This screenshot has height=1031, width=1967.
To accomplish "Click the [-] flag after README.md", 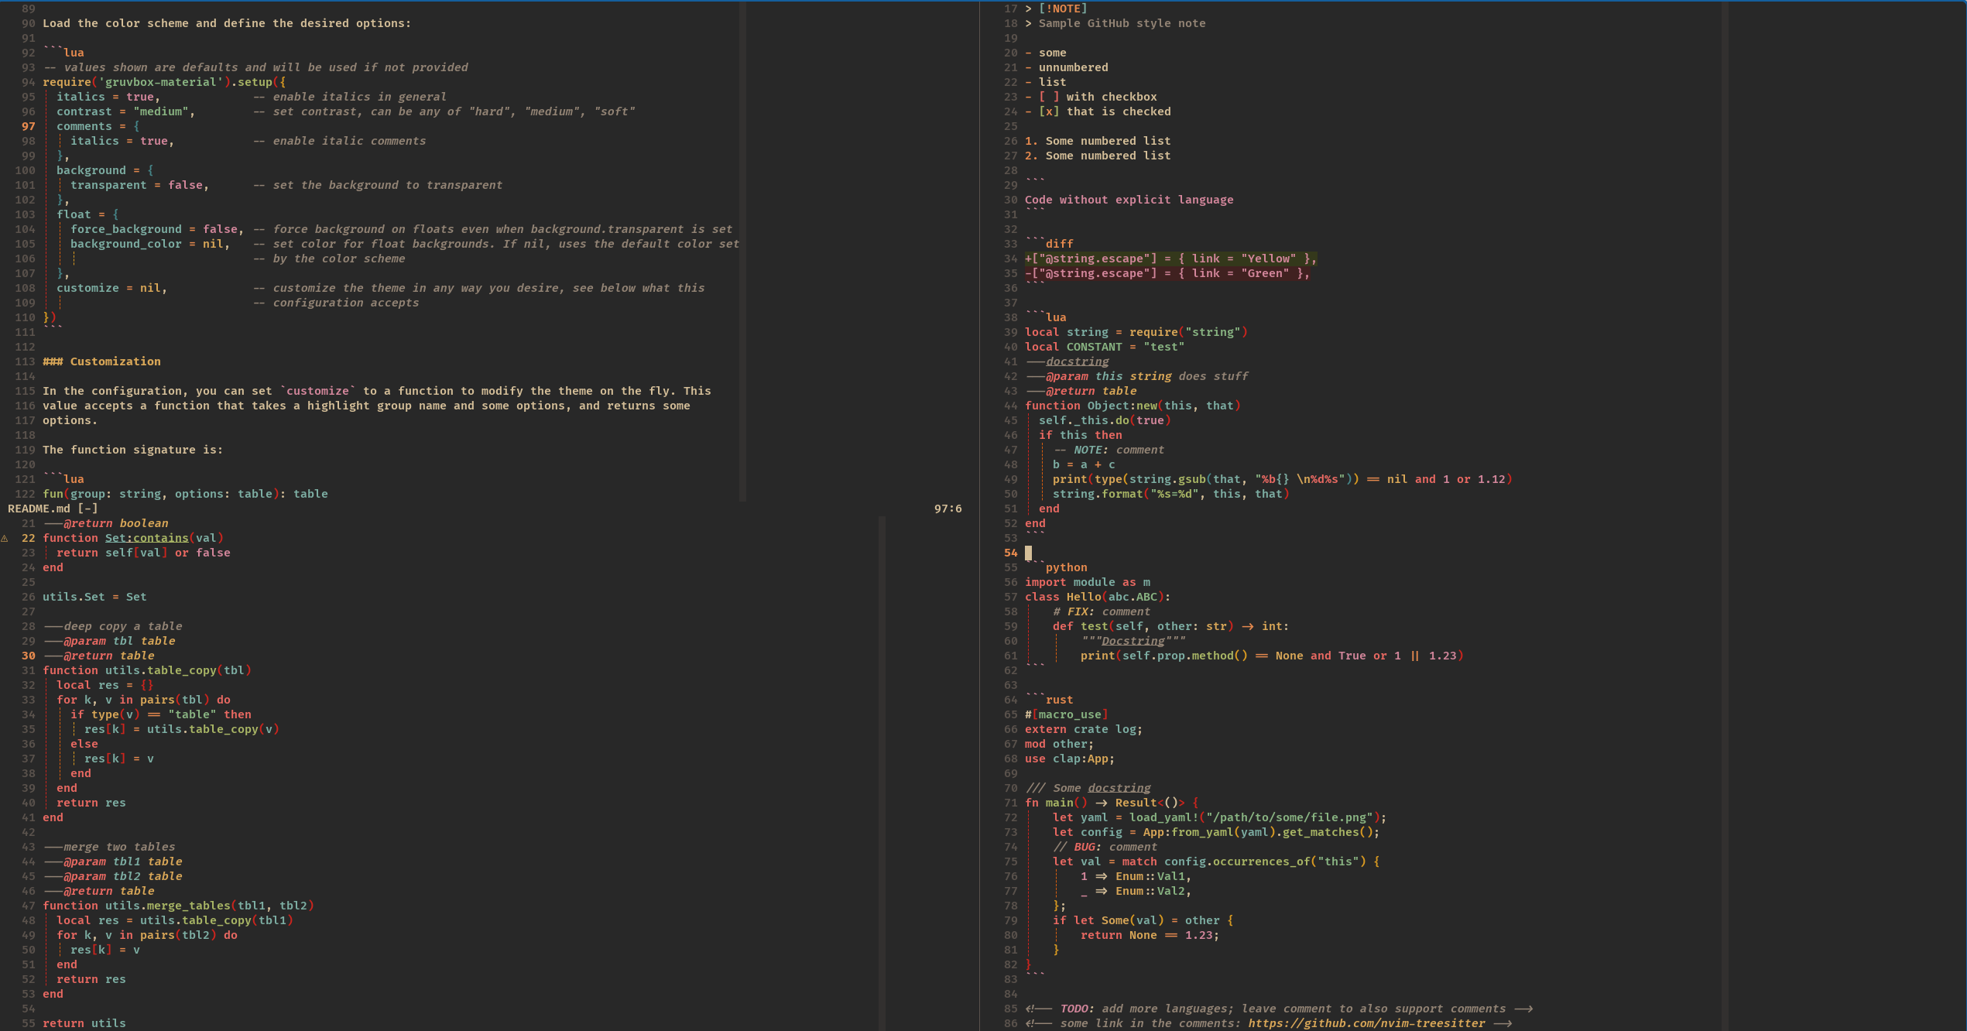I will click(87, 509).
